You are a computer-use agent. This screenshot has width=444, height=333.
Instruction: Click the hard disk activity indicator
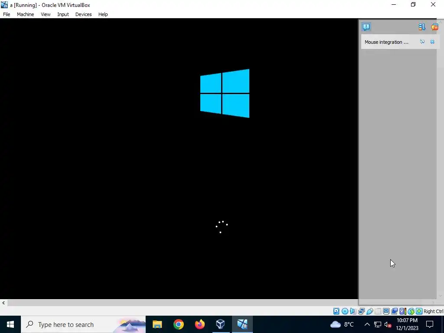tap(336, 311)
